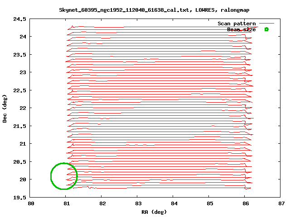290x217 pixels.
Task: Click the y-axis tick label 19.5
Action: [x=19, y=198]
